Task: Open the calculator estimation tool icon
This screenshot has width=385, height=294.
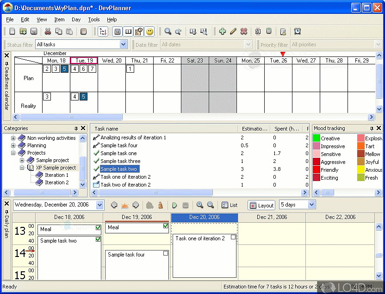Action: [269, 31]
